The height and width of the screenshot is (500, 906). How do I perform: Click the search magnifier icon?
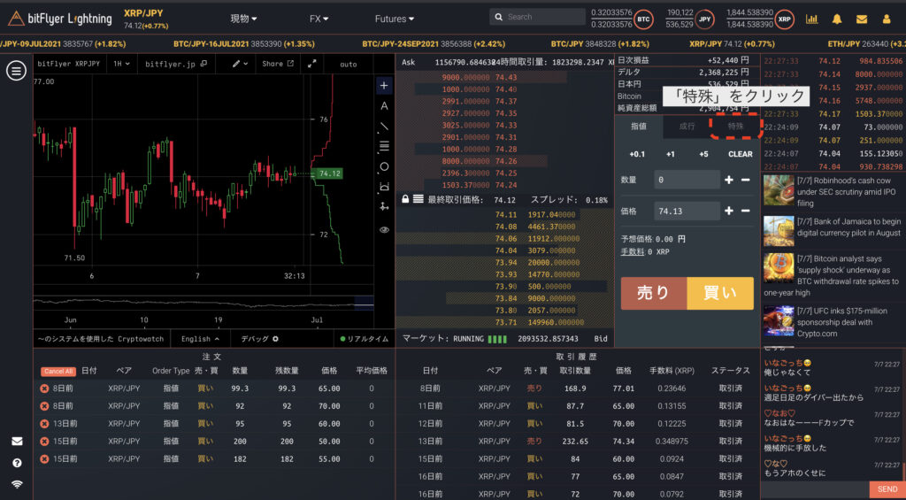pyautogui.click(x=497, y=17)
